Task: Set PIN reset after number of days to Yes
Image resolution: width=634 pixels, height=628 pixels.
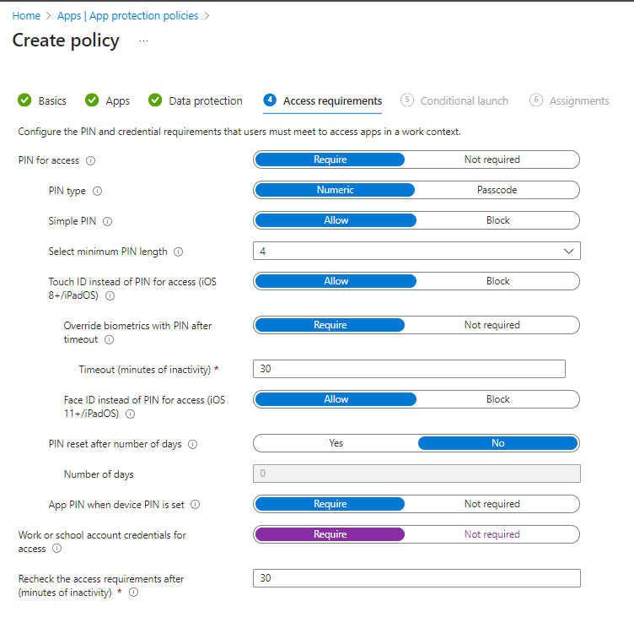Action: pos(336,443)
